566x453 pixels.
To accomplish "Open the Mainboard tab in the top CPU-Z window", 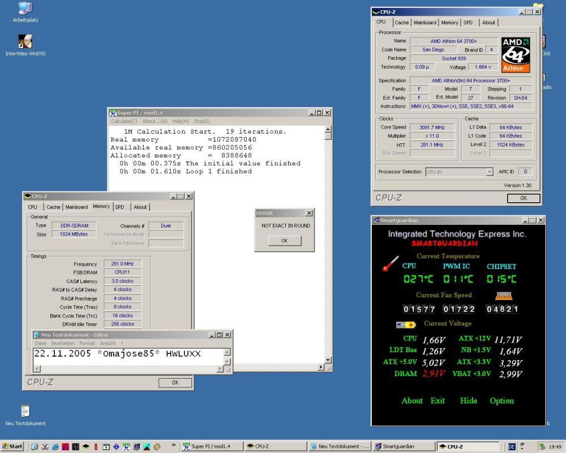I will 425,23.
